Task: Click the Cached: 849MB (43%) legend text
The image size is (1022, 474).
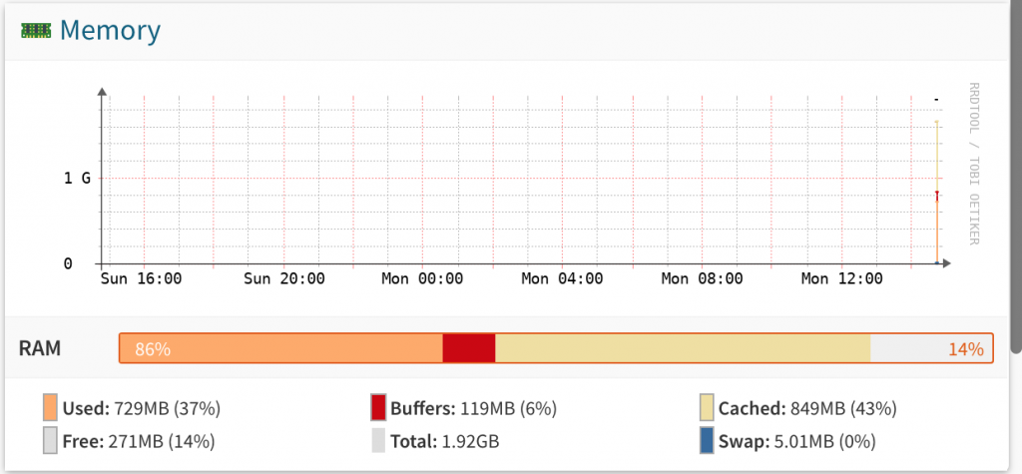Action: click(807, 409)
